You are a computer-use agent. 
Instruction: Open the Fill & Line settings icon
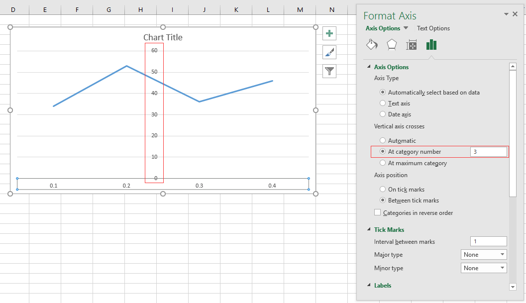click(x=372, y=45)
